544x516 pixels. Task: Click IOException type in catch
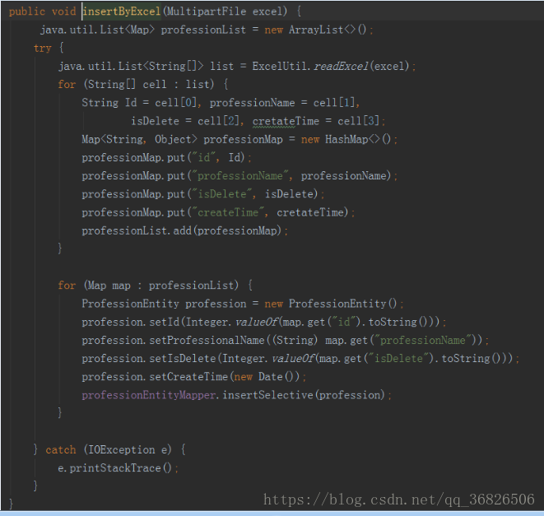tap(122, 450)
